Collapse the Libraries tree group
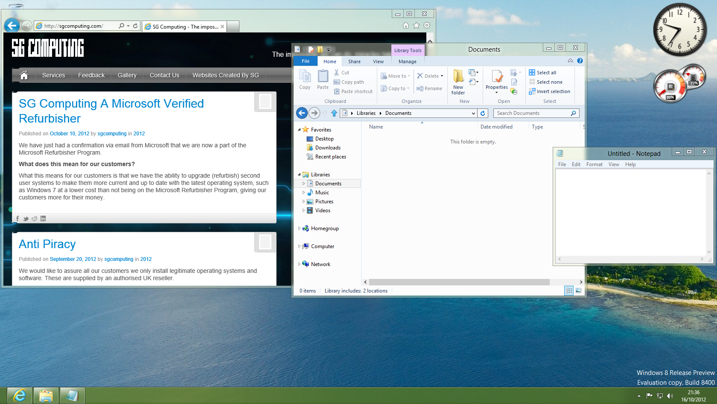This screenshot has width=717, height=404. pos(299,175)
